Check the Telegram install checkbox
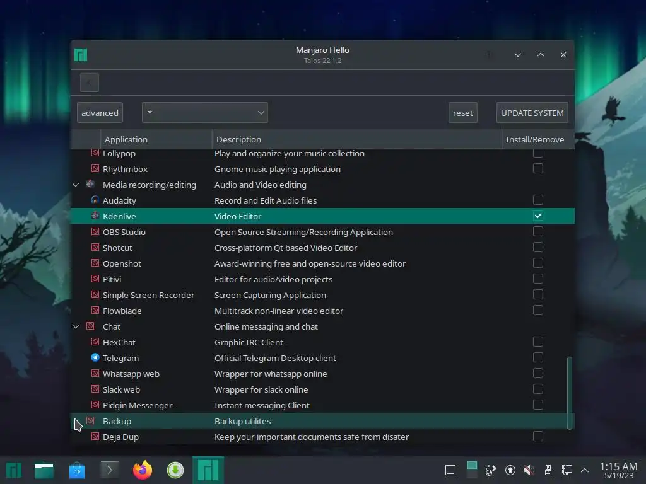Screen dimensions: 646x484 537,357
